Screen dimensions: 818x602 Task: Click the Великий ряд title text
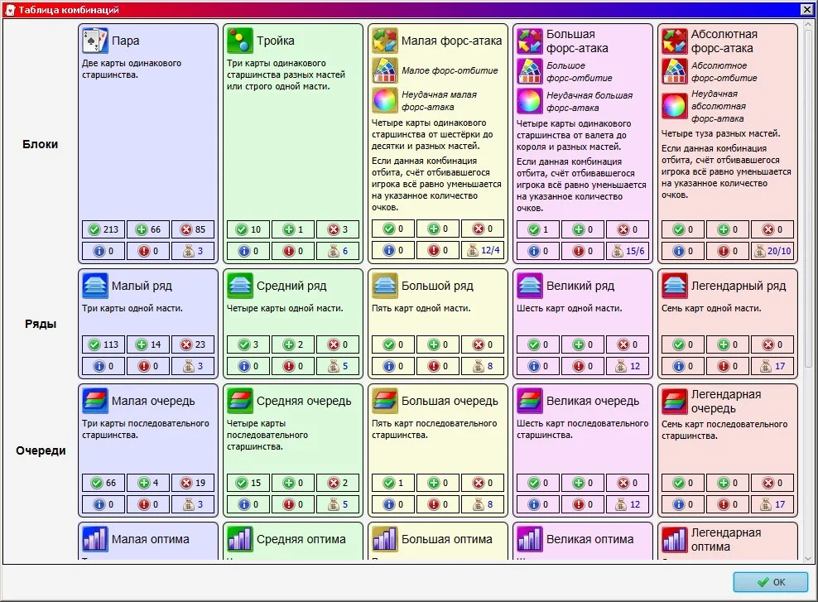(580, 286)
